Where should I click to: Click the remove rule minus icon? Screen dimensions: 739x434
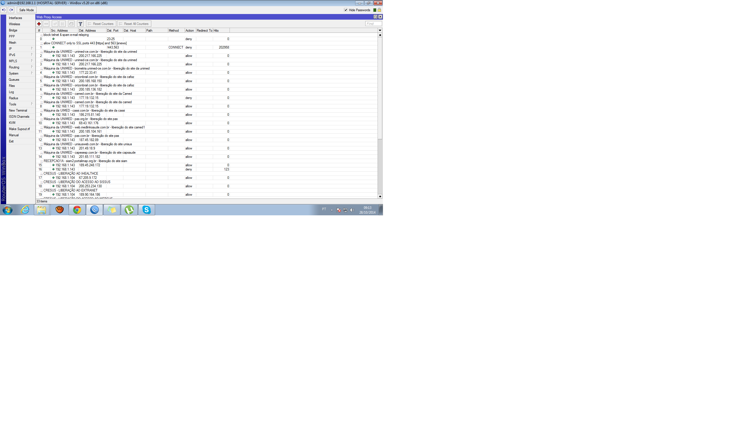pos(46,24)
